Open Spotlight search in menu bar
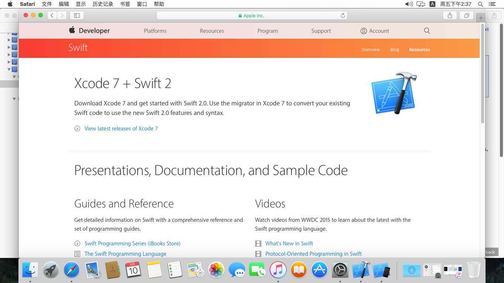 [480, 4]
